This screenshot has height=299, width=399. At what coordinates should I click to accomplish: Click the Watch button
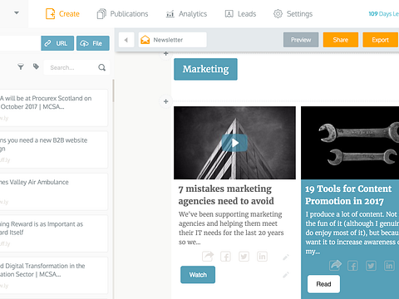[198, 275]
